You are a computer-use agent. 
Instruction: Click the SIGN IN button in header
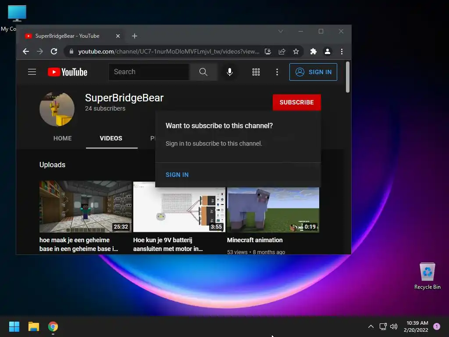(313, 72)
